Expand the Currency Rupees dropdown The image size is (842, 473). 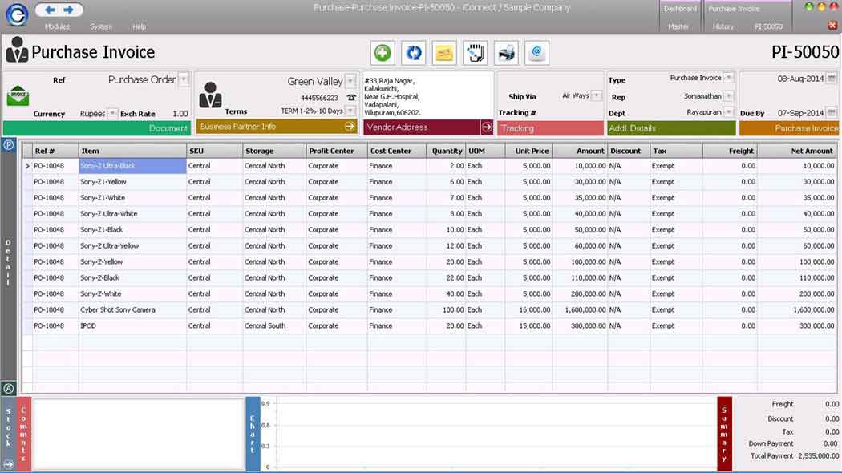(x=112, y=114)
